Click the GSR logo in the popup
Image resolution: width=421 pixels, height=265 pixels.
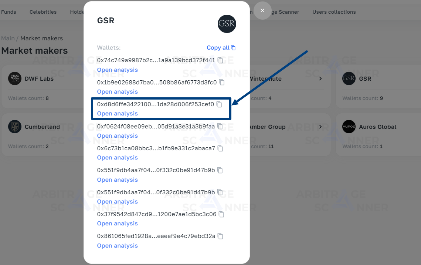[227, 24]
